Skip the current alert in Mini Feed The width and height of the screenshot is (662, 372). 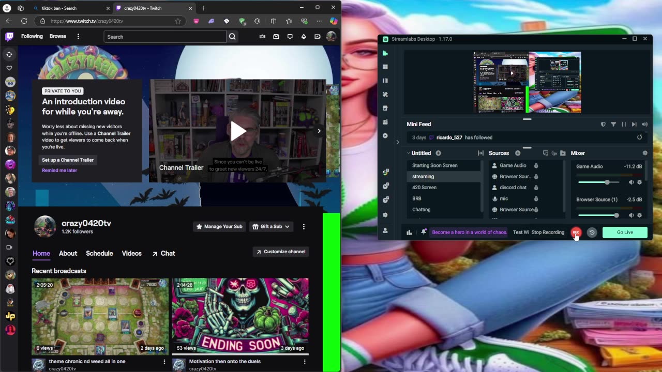tap(634, 125)
